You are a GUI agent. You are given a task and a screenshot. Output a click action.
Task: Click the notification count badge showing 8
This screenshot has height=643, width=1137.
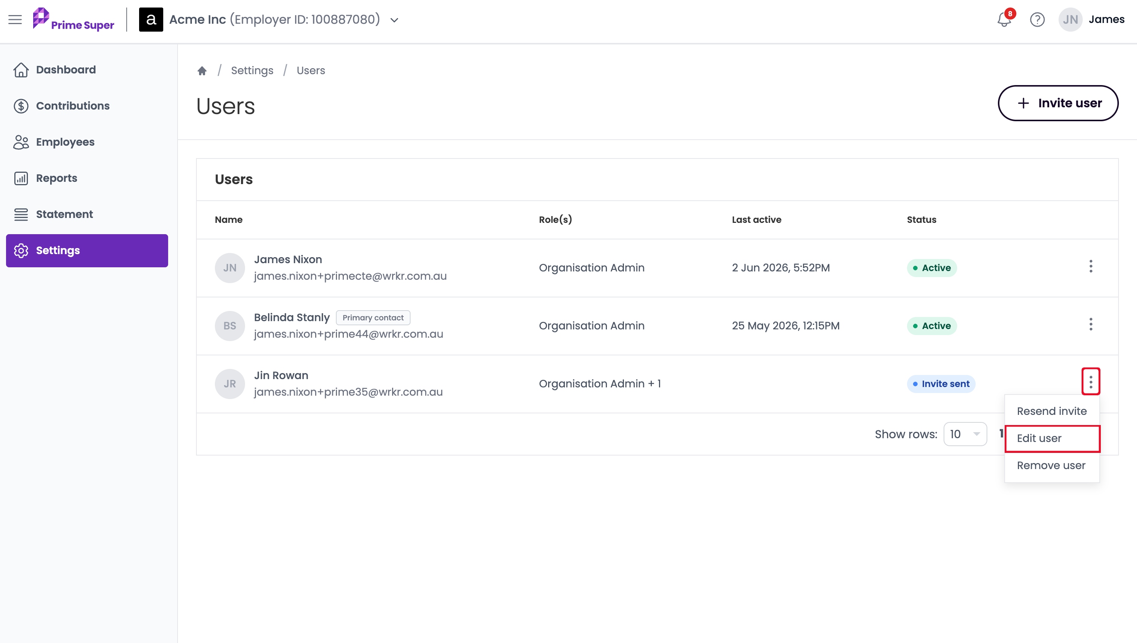[1010, 14]
